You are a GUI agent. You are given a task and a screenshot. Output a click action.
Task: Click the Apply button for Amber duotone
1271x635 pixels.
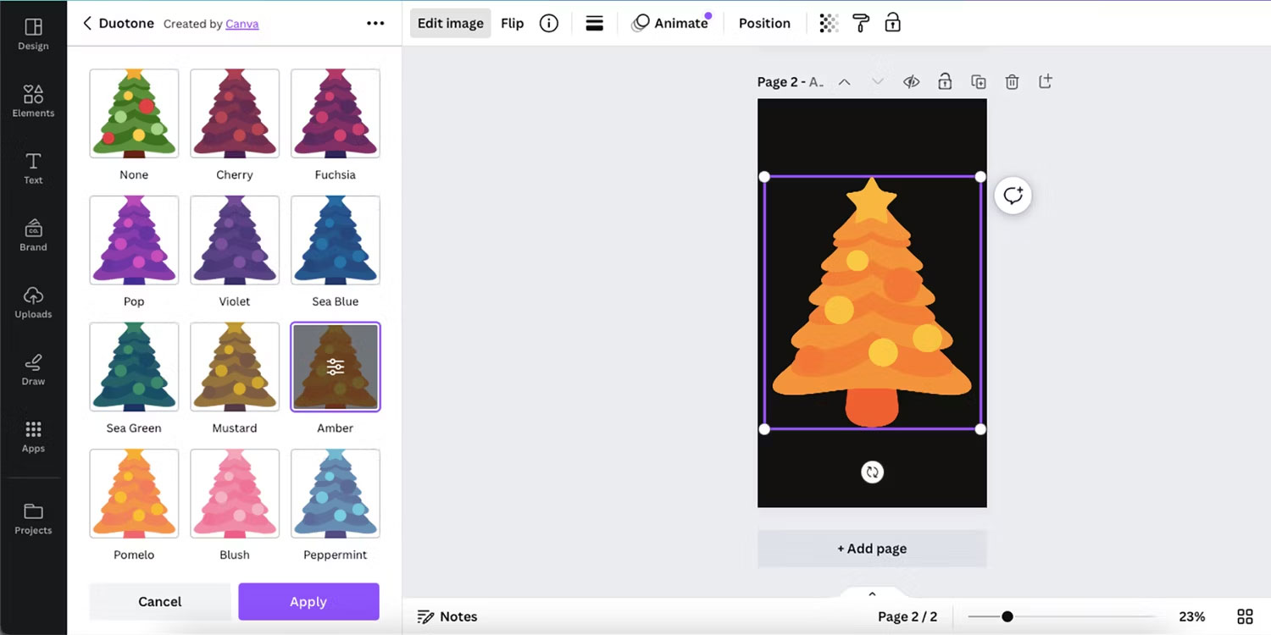pos(308,601)
